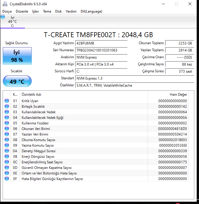This screenshot has width=199, height=204.
Task: Open the Disk menu
Action: coord(58,11)
